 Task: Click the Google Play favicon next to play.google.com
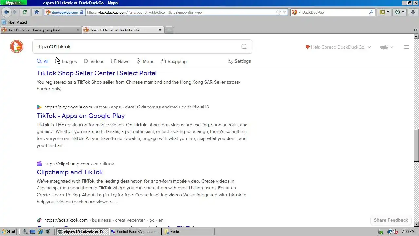click(x=39, y=107)
